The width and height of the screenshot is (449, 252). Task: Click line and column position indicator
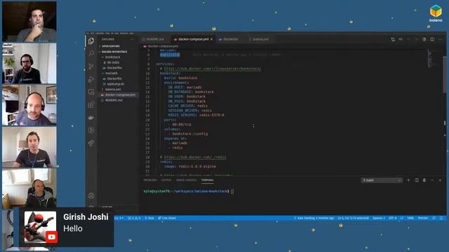(353, 218)
